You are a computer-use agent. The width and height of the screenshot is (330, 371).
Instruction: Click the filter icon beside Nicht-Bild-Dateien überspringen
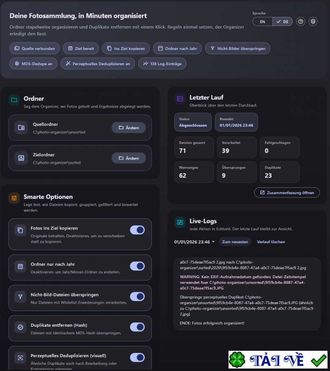pos(20,297)
